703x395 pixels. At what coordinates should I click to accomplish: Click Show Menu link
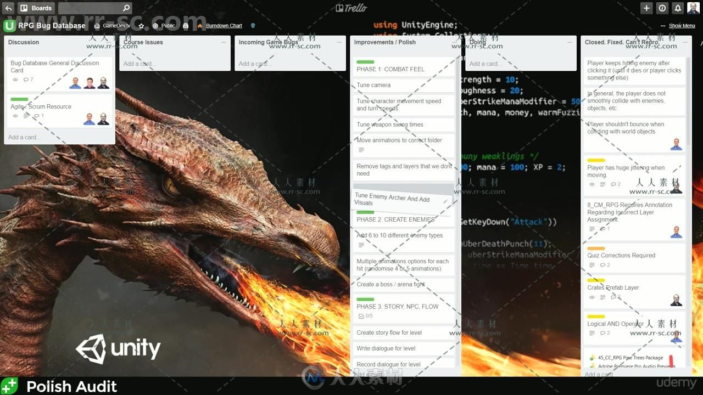pyautogui.click(x=682, y=26)
